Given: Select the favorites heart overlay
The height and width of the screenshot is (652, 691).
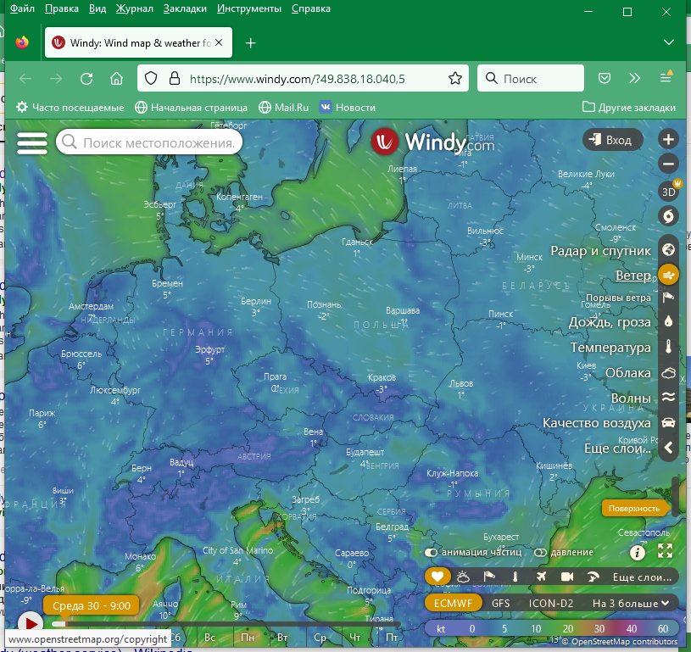Looking at the screenshot, I should coord(437,577).
